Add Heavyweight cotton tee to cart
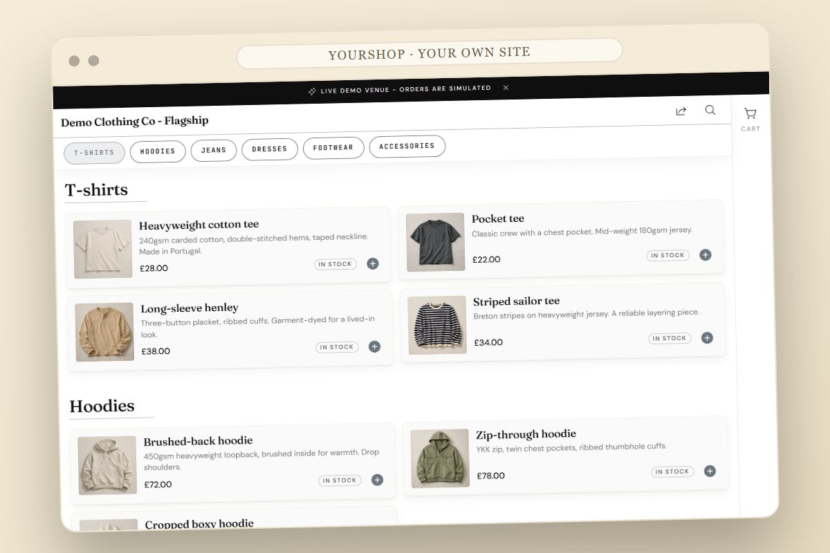830x553 pixels. click(373, 263)
